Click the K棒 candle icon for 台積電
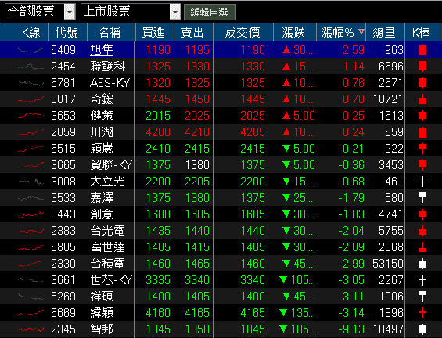Viewport: 442px width, 338px height. coord(422,264)
